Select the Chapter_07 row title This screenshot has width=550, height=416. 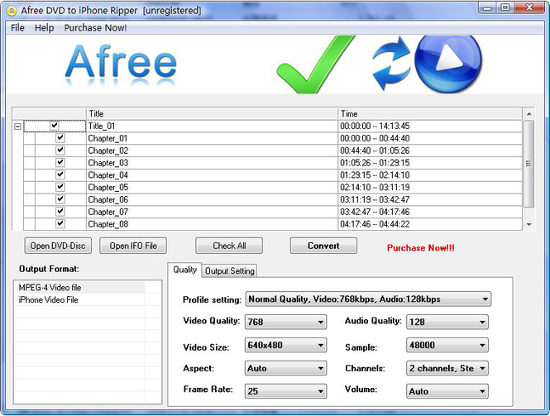(108, 212)
